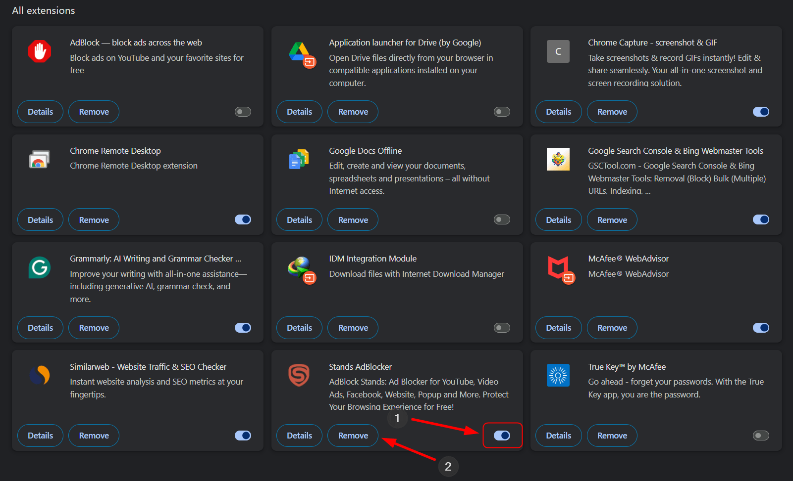Remove the McAfee WebAdvisor extension
This screenshot has height=481, width=793.
click(612, 328)
